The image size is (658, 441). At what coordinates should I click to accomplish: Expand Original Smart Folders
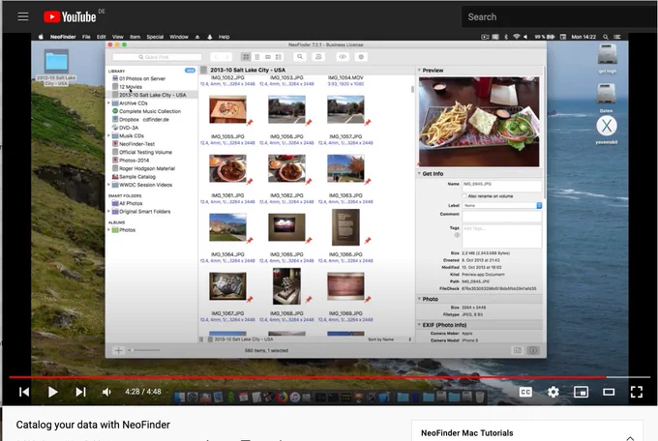click(108, 212)
